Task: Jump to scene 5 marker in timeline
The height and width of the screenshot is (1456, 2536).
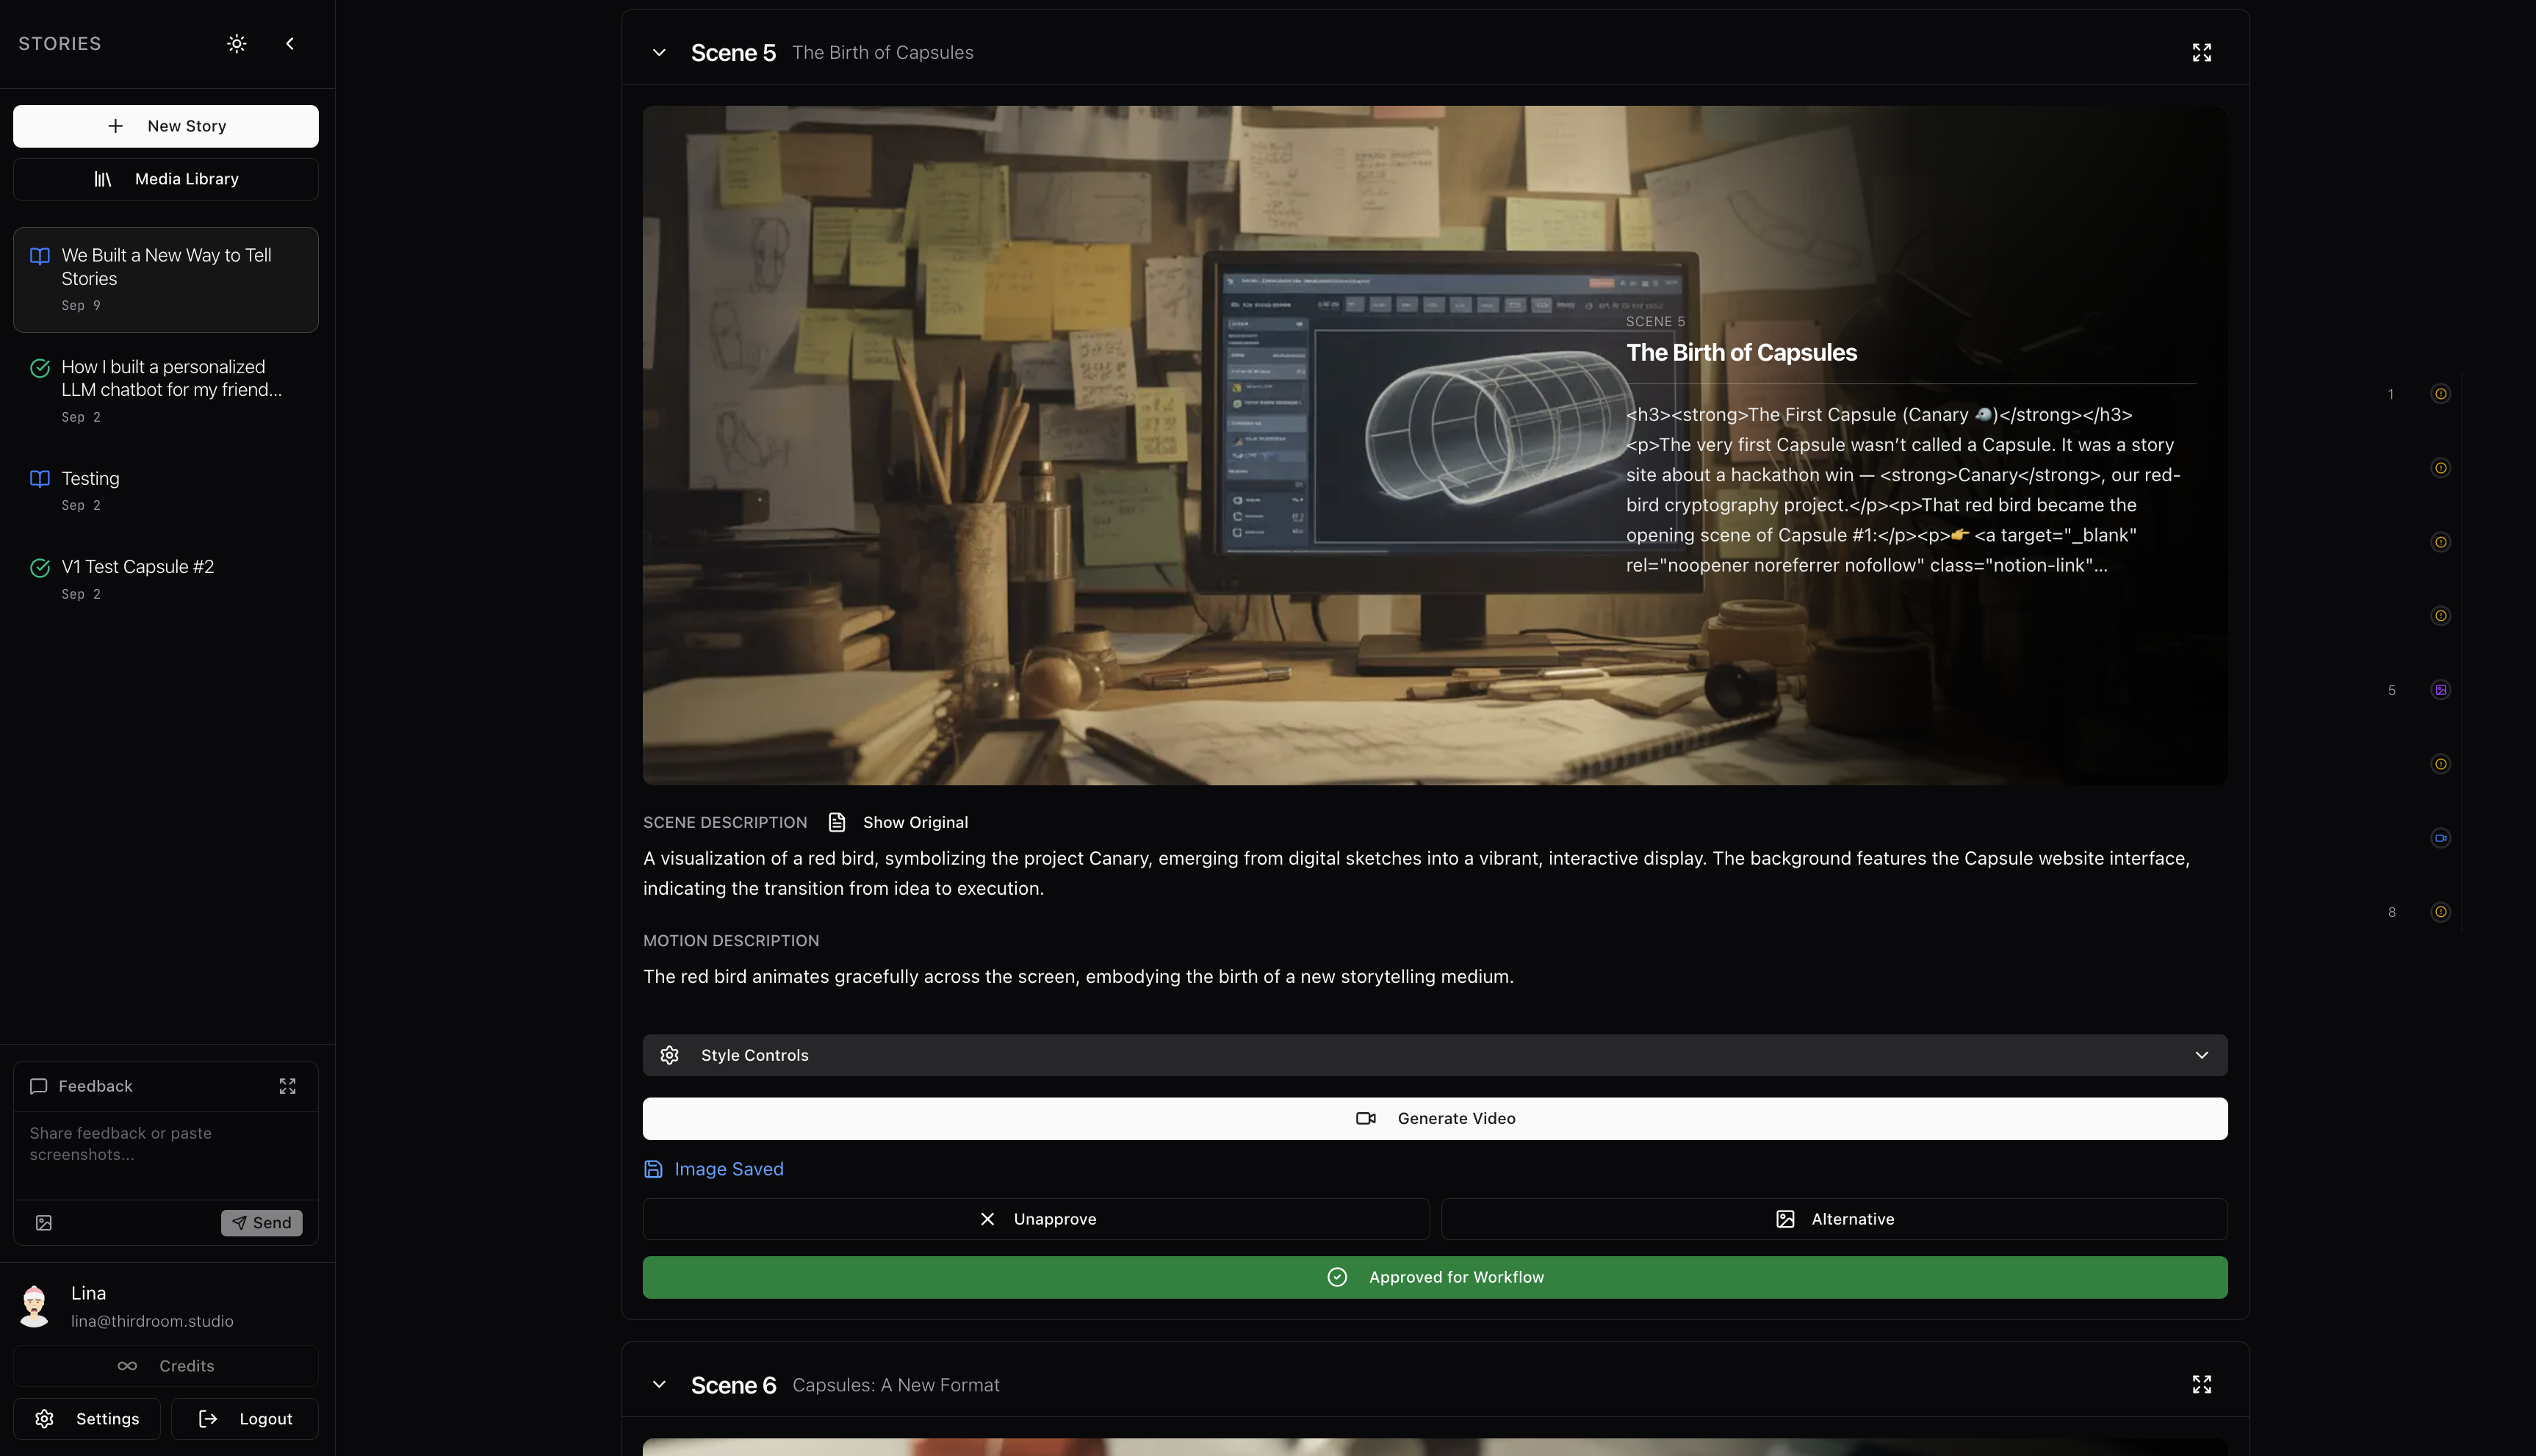Action: tap(2440, 690)
